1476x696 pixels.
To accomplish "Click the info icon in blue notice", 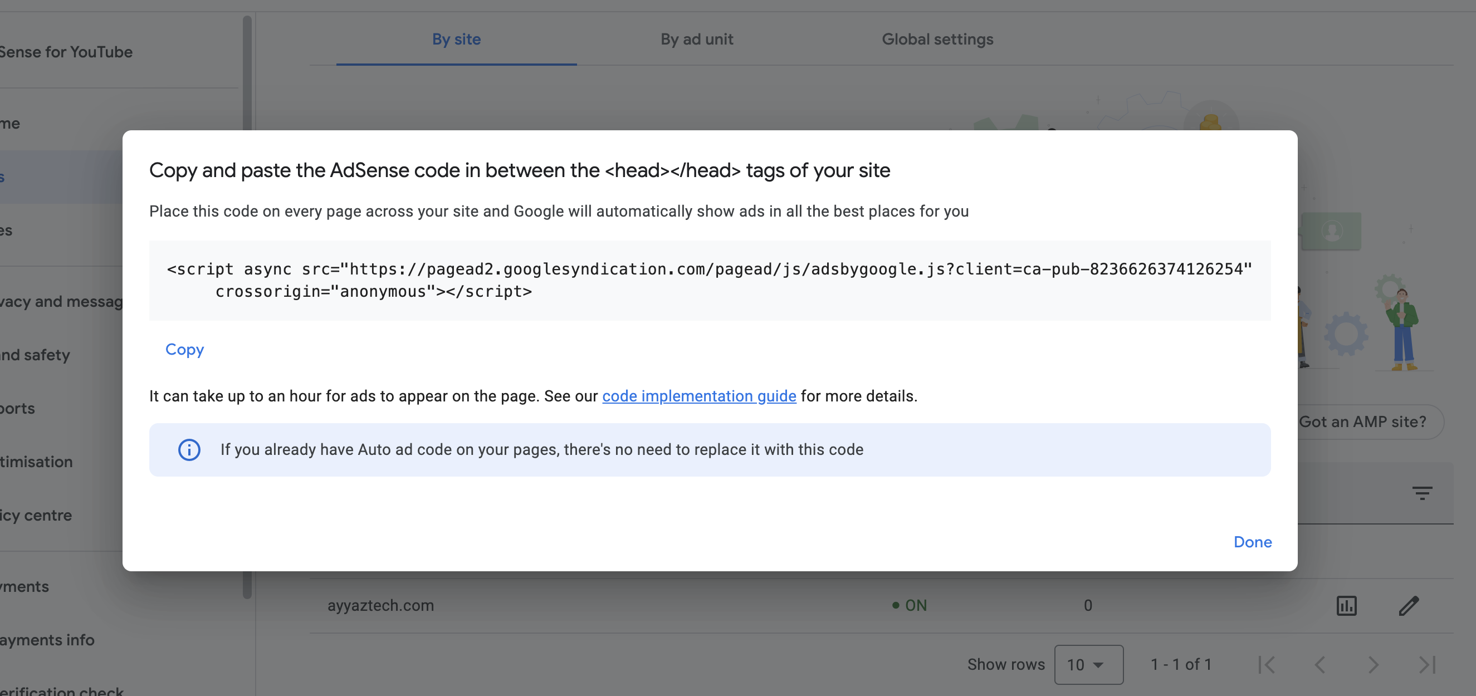I will pos(189,450).
